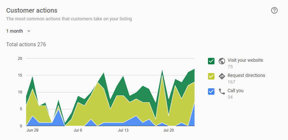This screenshot has height=140, width=288.
Task: Click the help question mark icon
Action: click(274, 10)
